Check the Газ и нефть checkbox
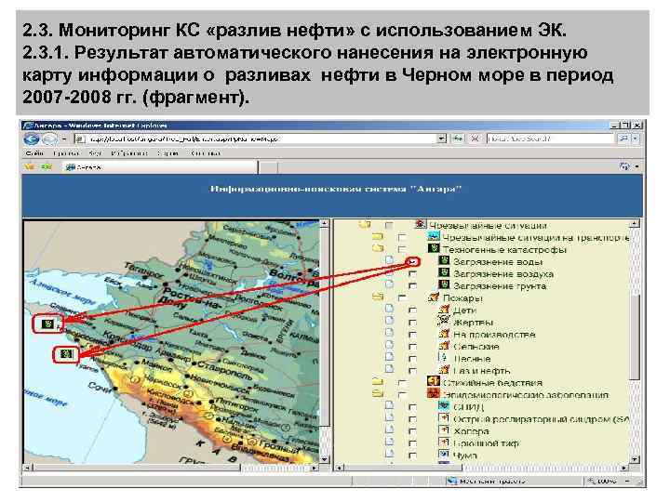Viewport: 670px width, 502px height. click(413, 371)
